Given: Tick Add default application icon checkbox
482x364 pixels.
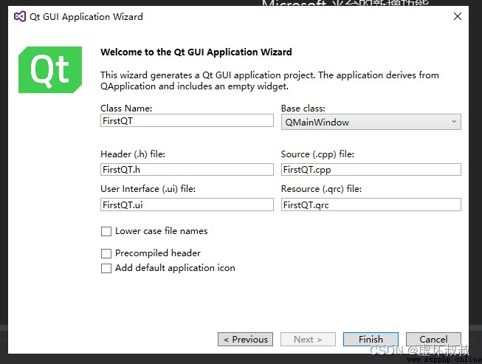Looking at the screenshot, I should click(x=106, y=268).
